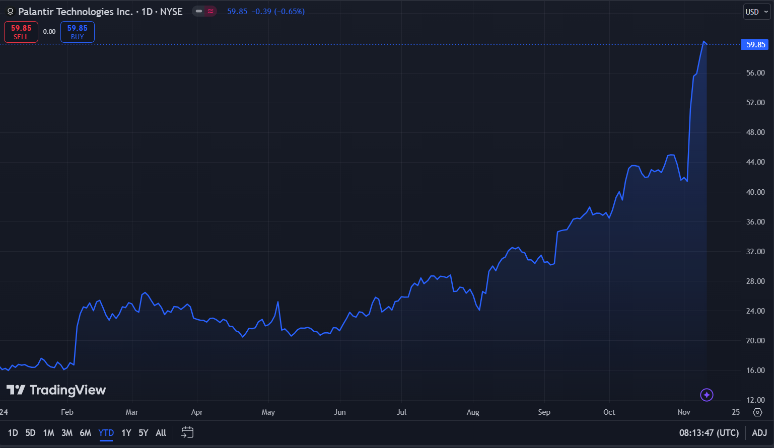Select the 3M time range
The width and height of the screenshot is (774, 448).
(67, 433)
